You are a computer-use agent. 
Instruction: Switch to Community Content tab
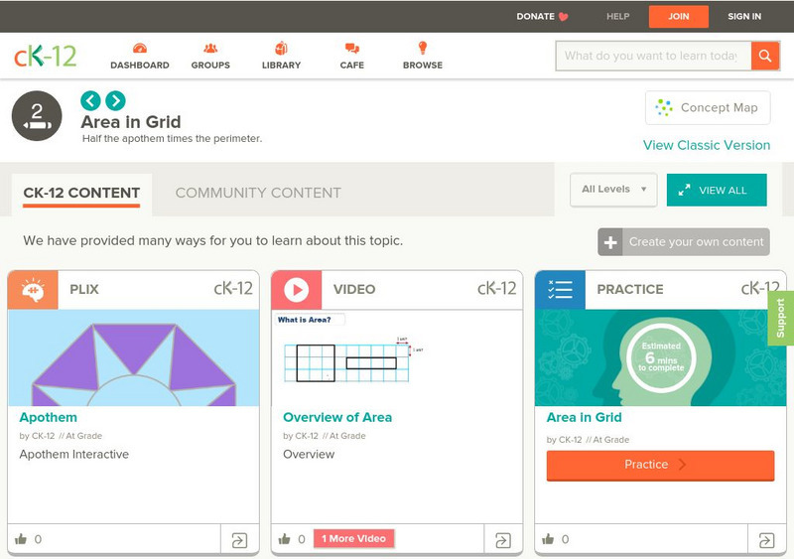(258, 193)
